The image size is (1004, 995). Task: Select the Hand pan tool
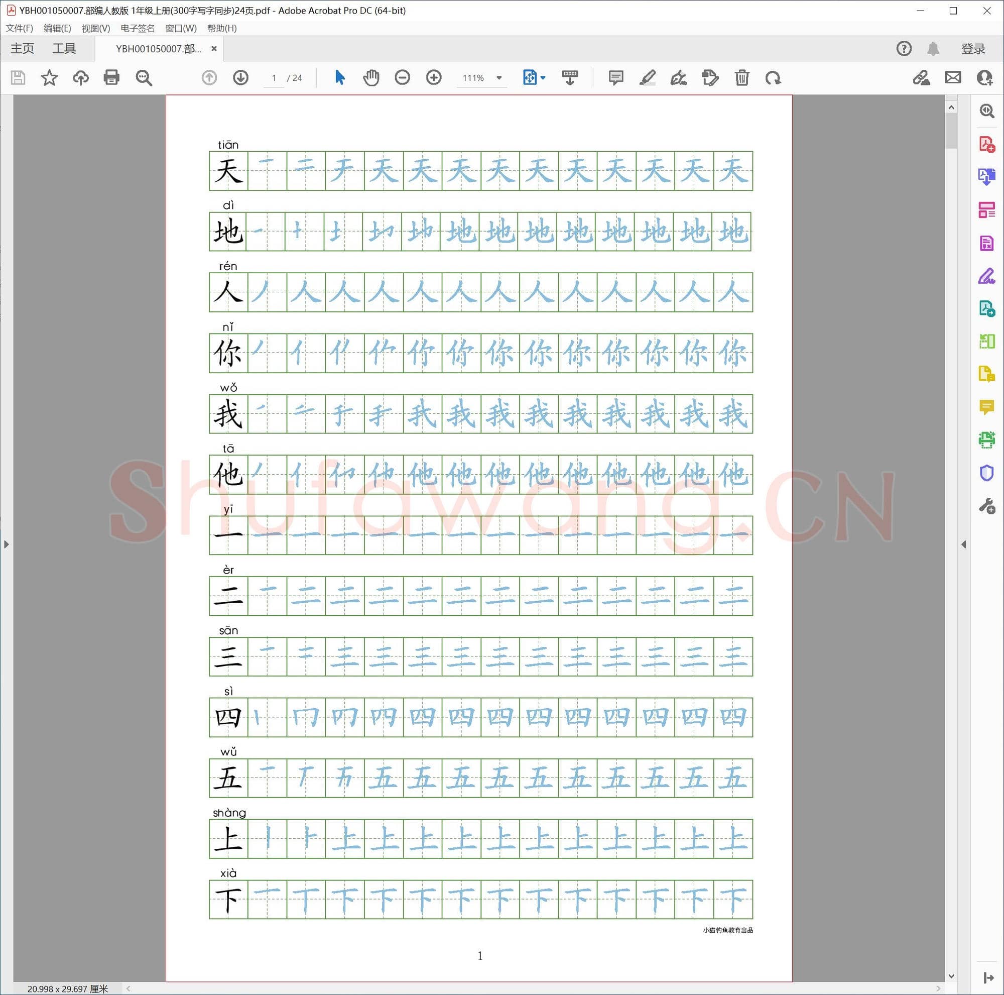point(371,78)
